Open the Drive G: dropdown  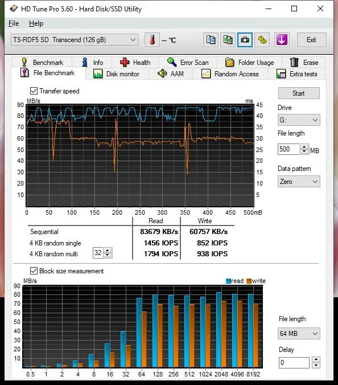point(299,120)
